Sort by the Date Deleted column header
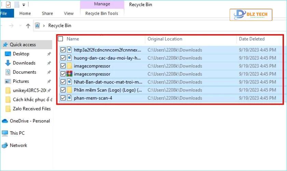287x171 pixels. pos(252,39)
